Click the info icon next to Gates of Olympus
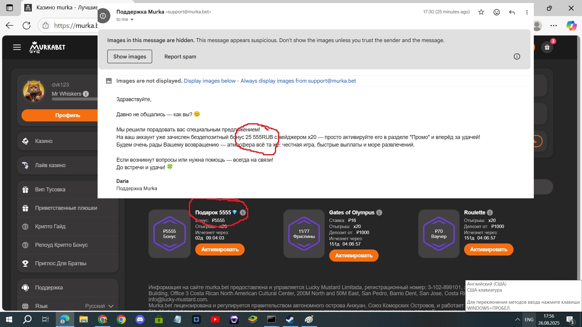The height and width of the screenshot is (327, 582). click(379, 213)
